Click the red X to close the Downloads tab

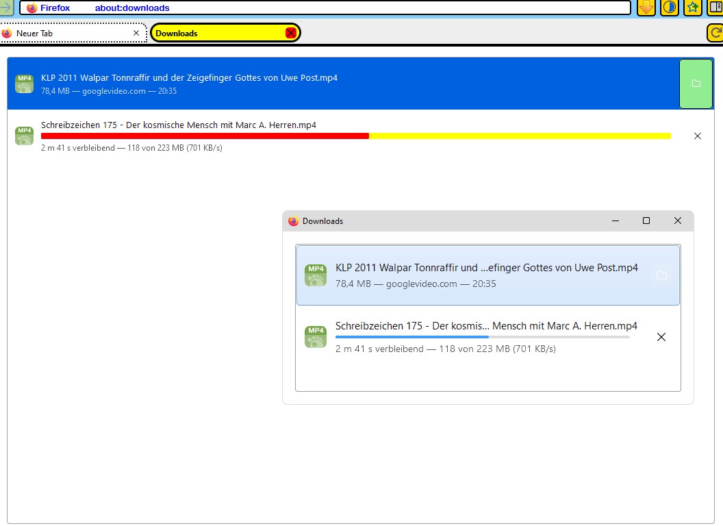[x=290, y=33]
